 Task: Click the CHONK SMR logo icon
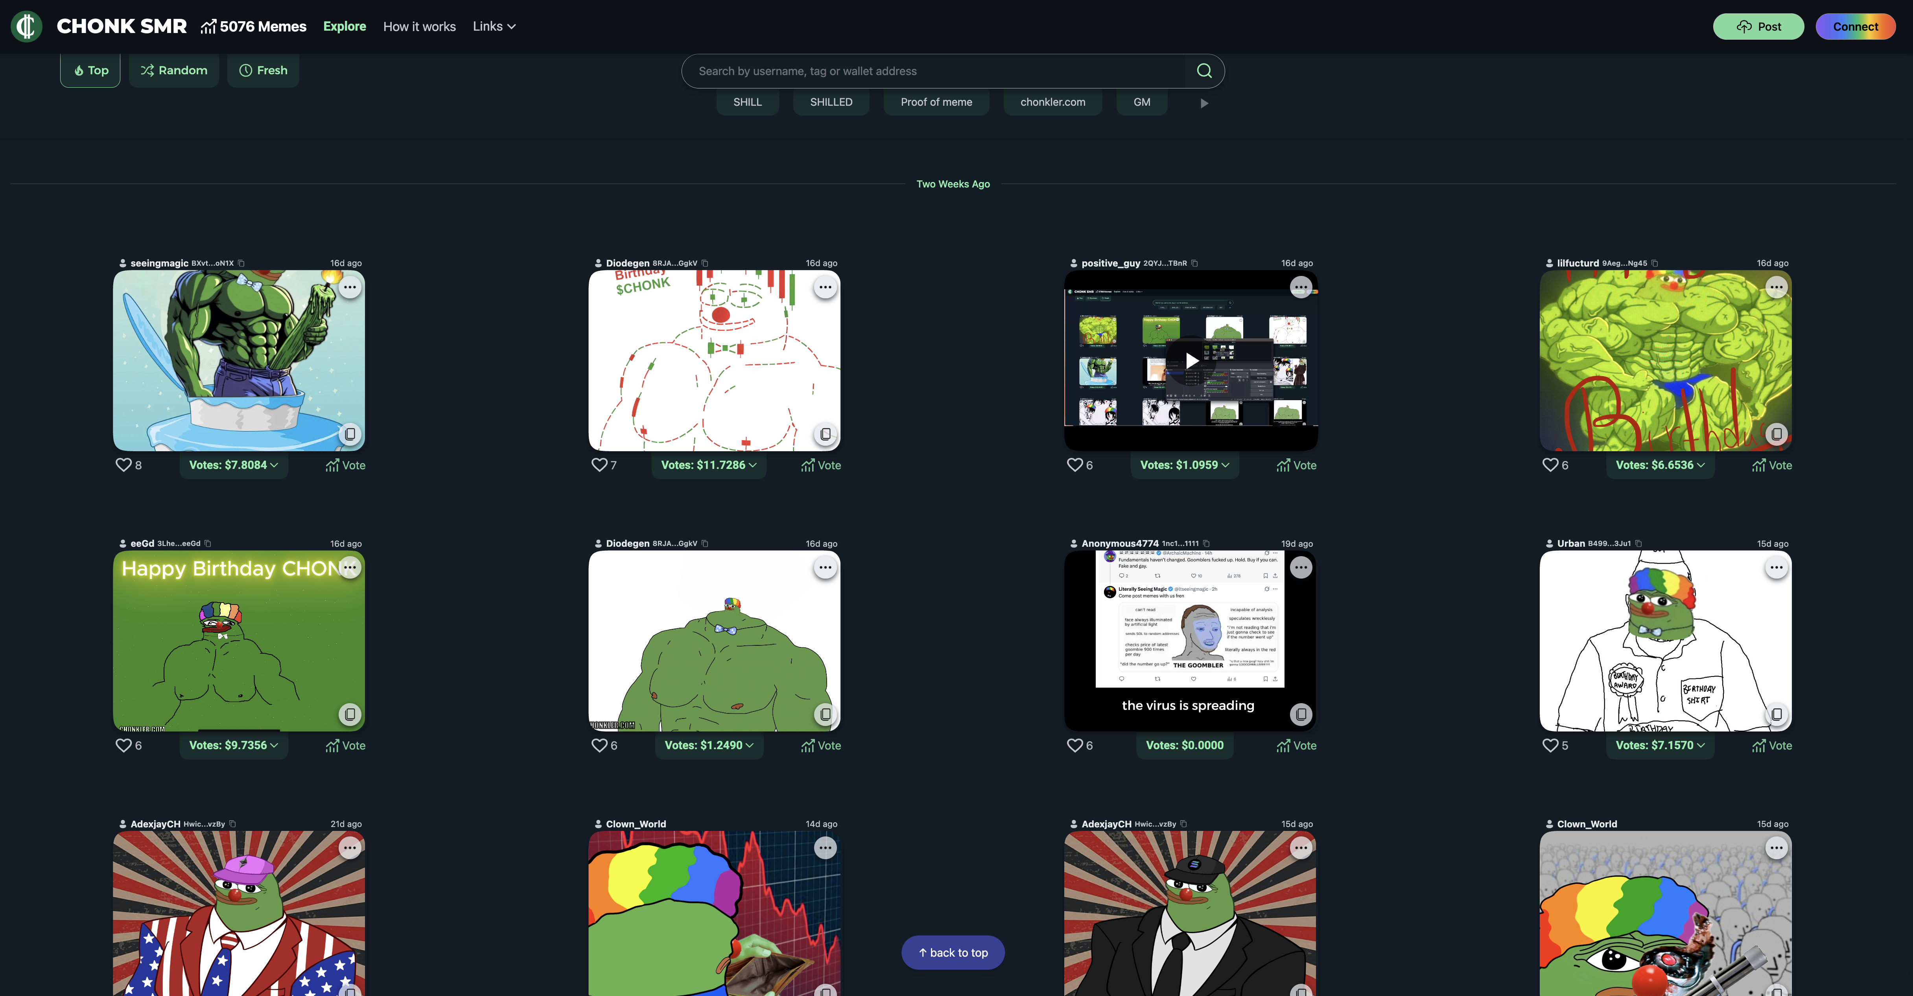click(x=26, y=26)
